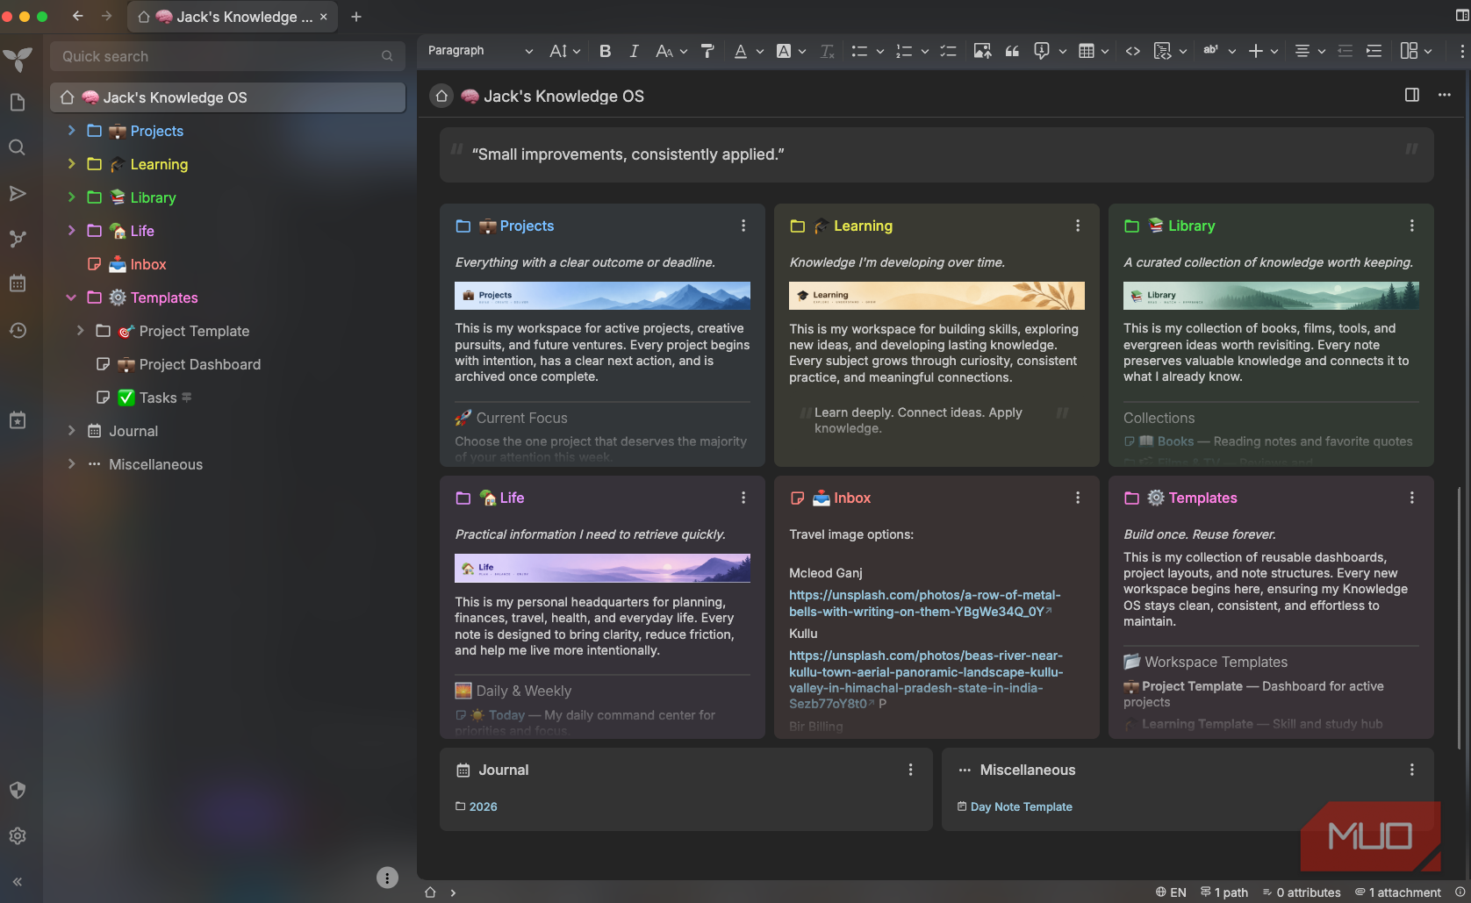Apply italic formatting
Screen dimensions: 1471x903
tap(634, 51)
